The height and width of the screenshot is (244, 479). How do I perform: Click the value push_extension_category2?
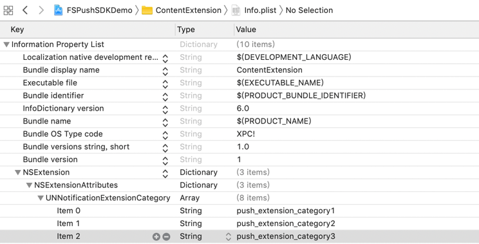tap(286, 224)
